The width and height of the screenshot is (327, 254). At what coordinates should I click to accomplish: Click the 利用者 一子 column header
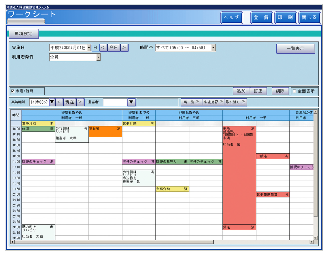coord(256,118)
